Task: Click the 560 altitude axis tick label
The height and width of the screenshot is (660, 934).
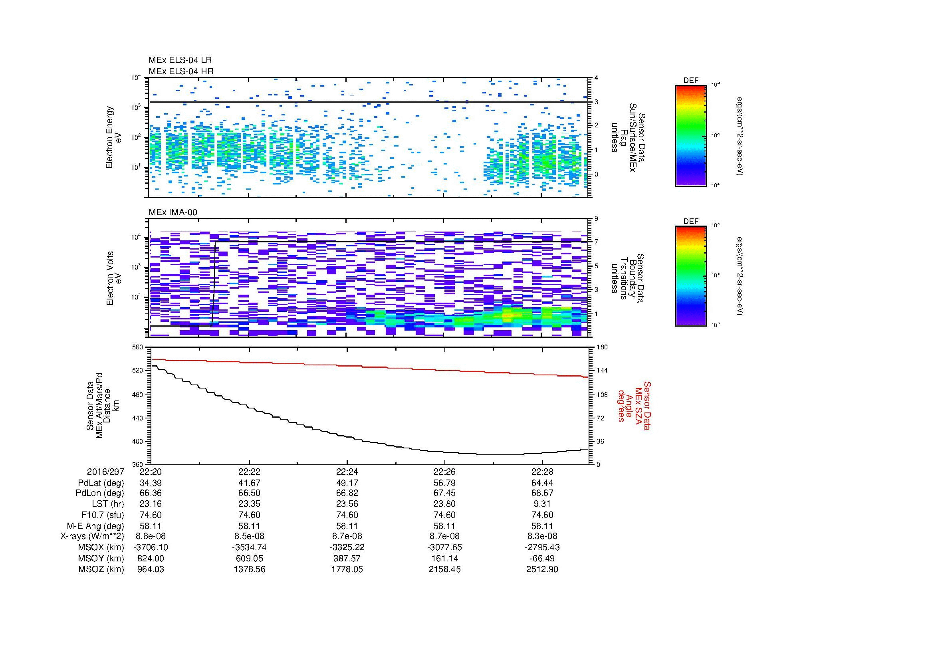Action: click(x=138, y=347)
